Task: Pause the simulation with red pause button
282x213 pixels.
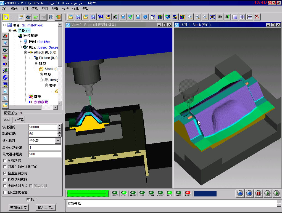Action: pos(259,193)
